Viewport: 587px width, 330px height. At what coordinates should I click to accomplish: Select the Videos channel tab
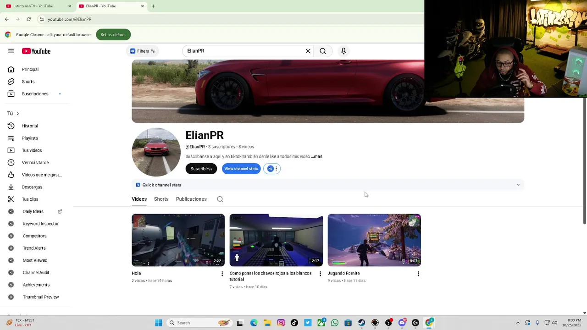click(139, 199)
